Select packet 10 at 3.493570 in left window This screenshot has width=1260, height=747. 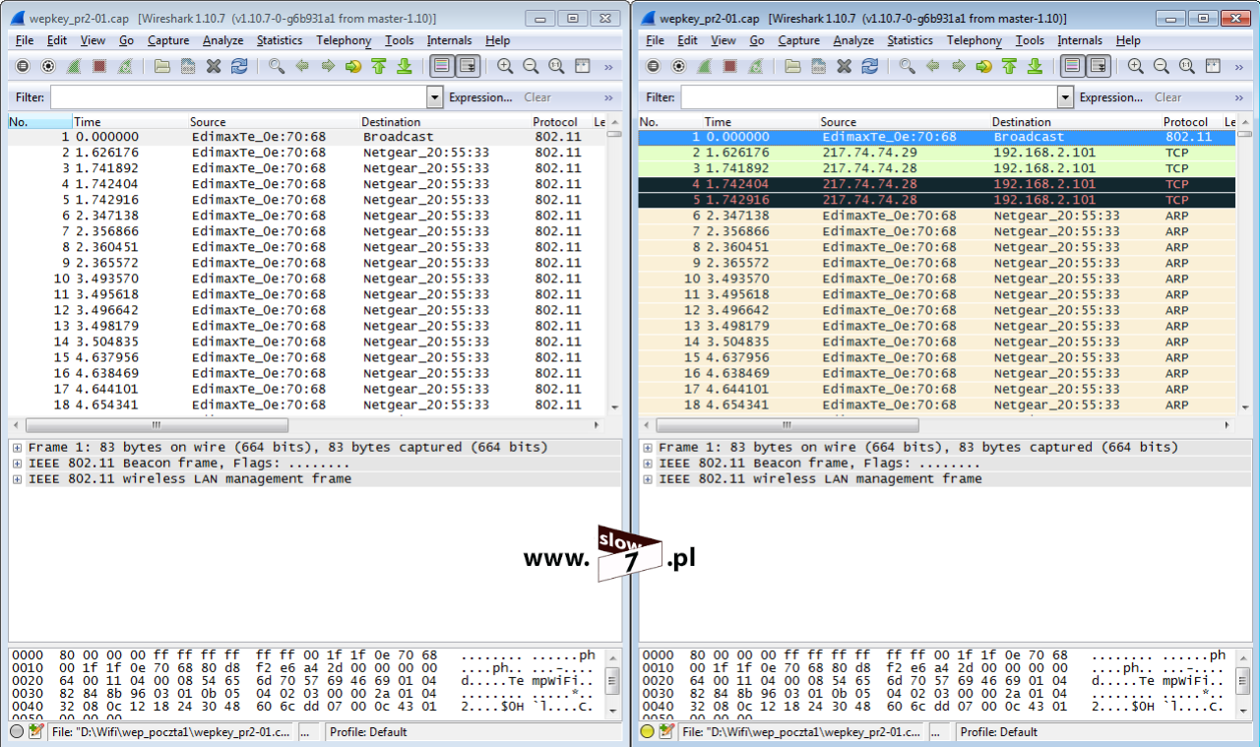306,279
